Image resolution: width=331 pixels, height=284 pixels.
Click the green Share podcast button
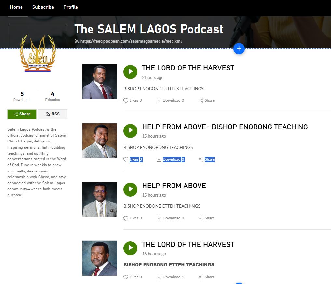pyautogui.click(x=22, y=114)
